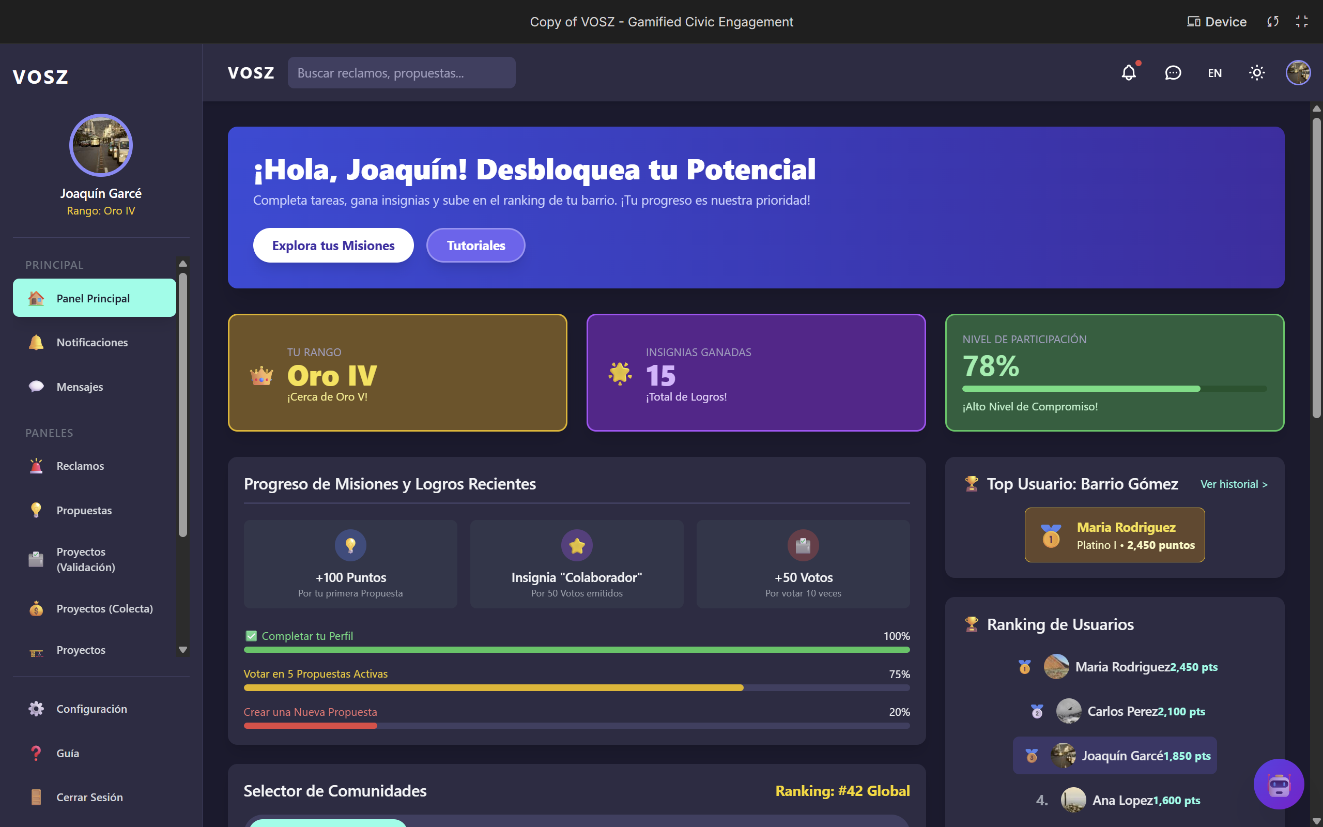This screenshot has height=827, width=1323.
Task: Click the trophy icon beside Ranking de Usuarios
Action: point(972,624)
